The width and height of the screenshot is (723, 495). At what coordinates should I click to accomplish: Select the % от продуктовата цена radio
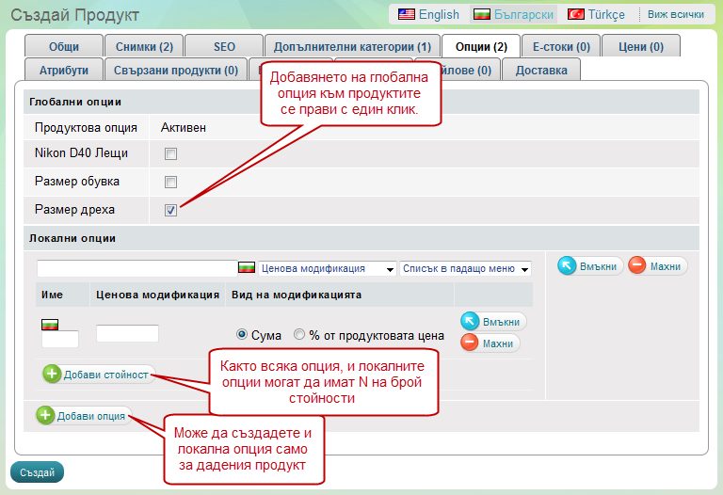pos(299,334)
